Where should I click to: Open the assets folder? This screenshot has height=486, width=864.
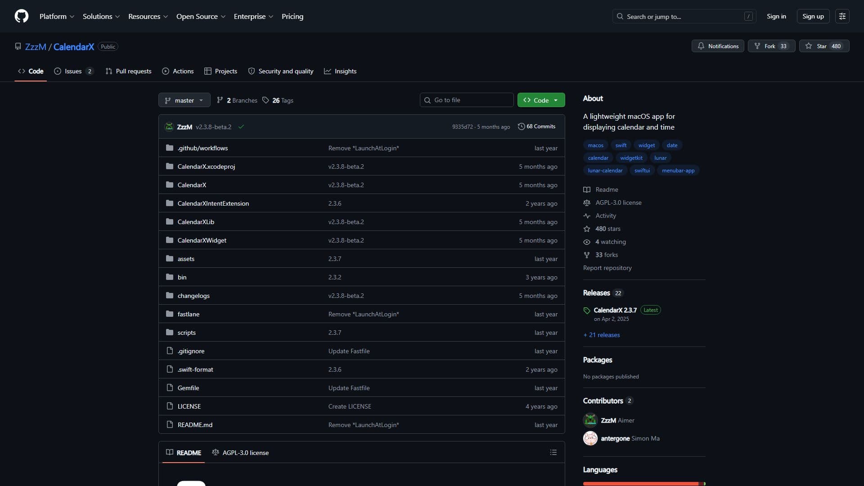point(186,259)
